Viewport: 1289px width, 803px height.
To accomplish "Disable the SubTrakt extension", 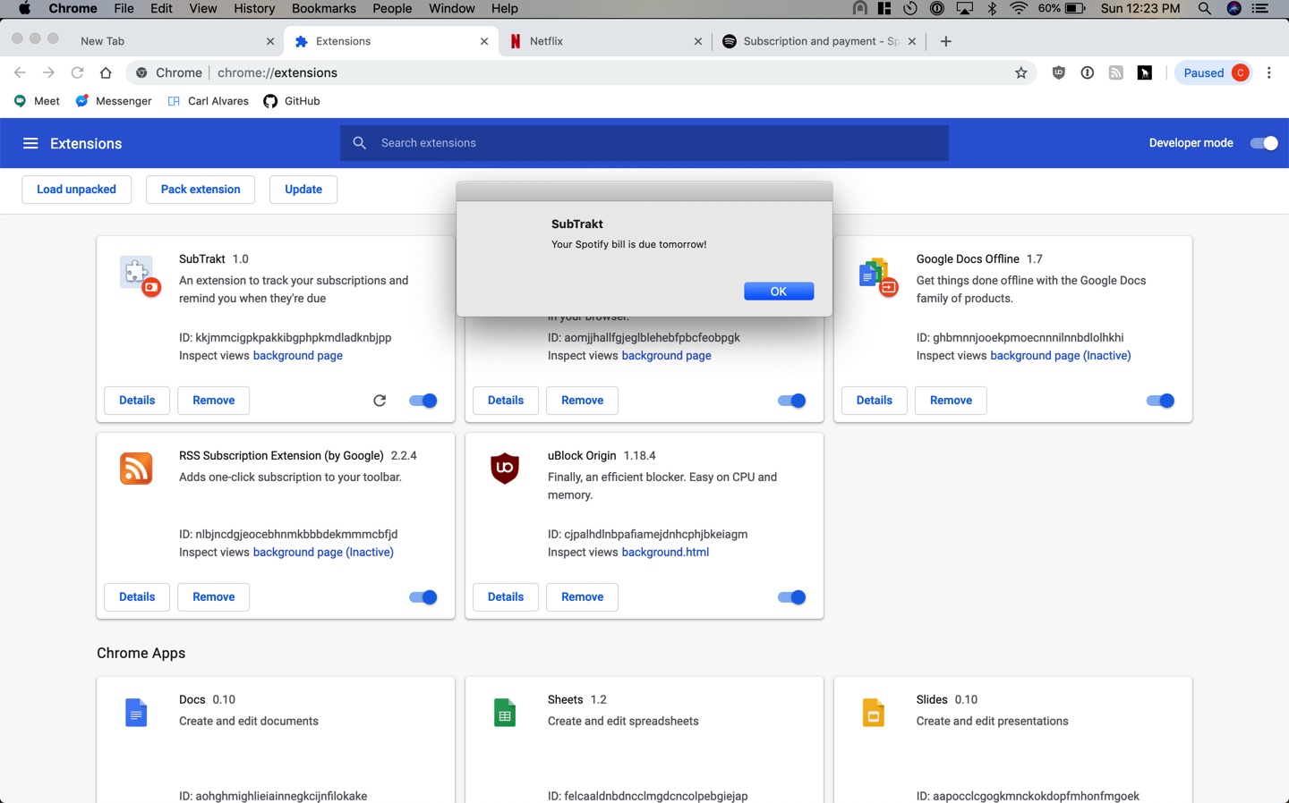I will click(423, 401).
